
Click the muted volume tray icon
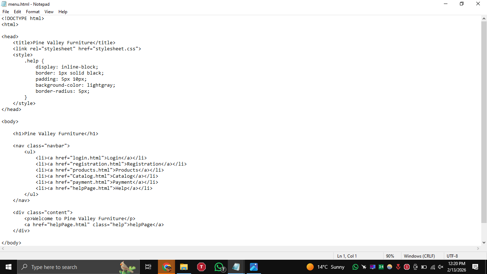coord(441,267)
